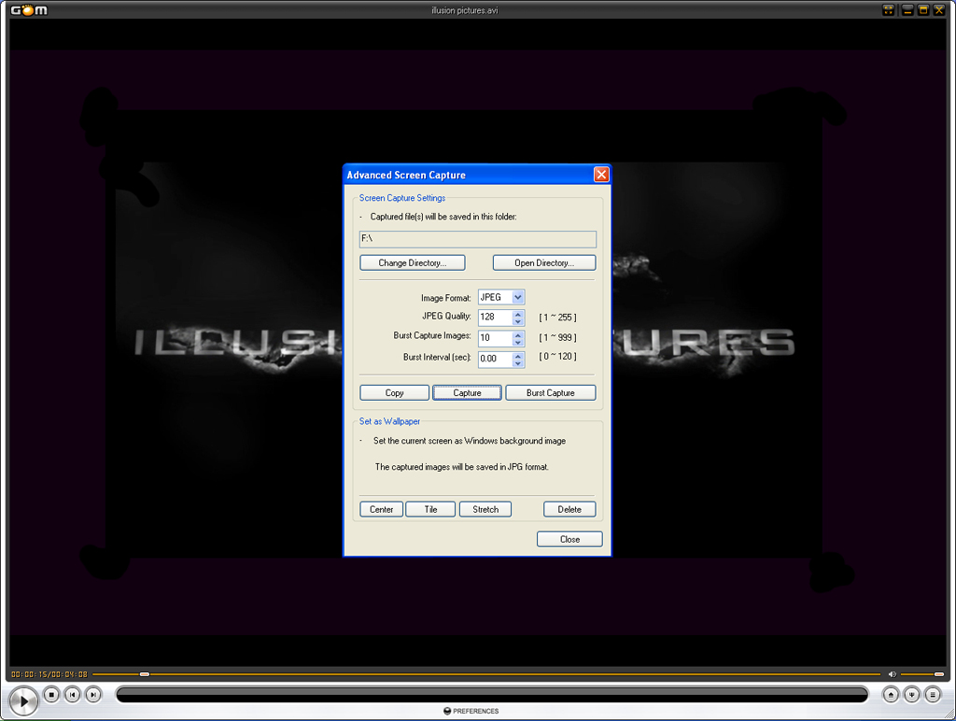Open a file using the eject icon
Viewport: 956px width, 721px height.
click(891, 695)
